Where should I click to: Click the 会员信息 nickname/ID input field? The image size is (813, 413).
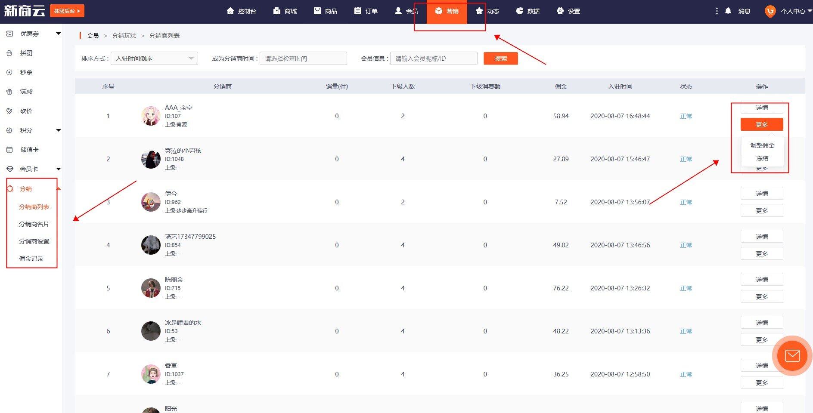[433, 59]
